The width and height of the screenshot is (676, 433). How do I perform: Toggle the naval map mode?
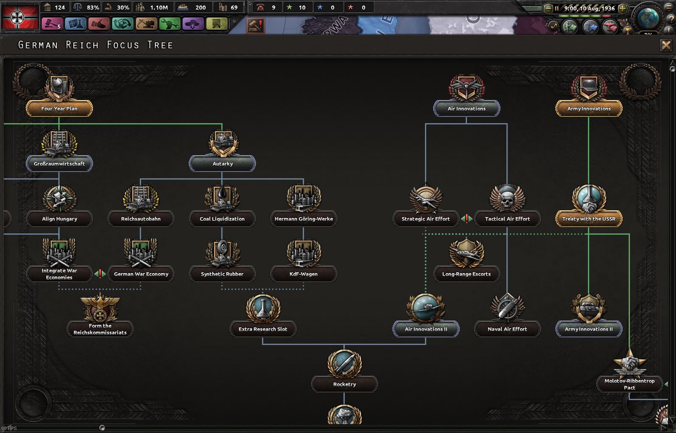[x=590, y=27]
